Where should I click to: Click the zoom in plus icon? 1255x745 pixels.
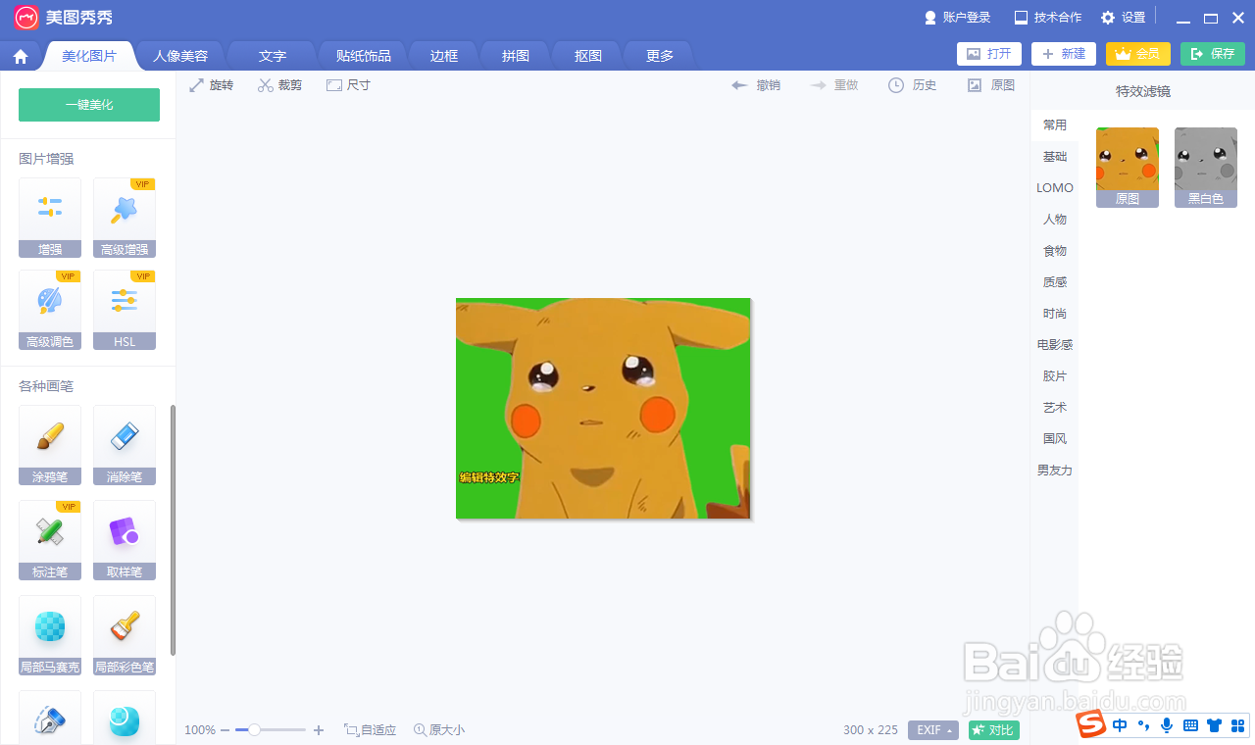click(319, 730)
